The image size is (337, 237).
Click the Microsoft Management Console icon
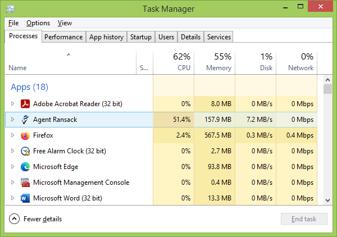point(25,183)
